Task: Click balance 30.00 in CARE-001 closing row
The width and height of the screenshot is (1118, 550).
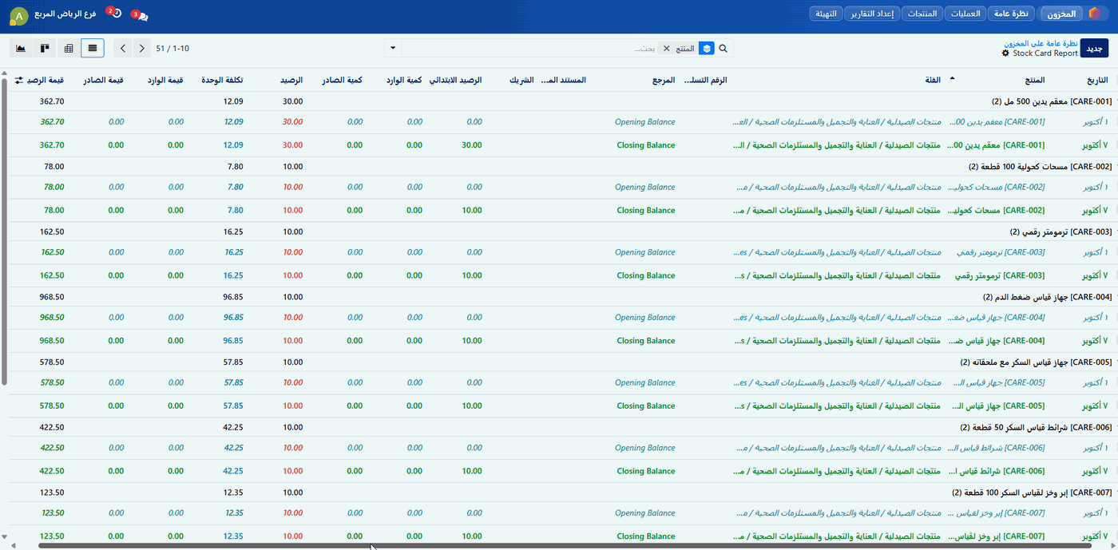Action: point(293,145)
